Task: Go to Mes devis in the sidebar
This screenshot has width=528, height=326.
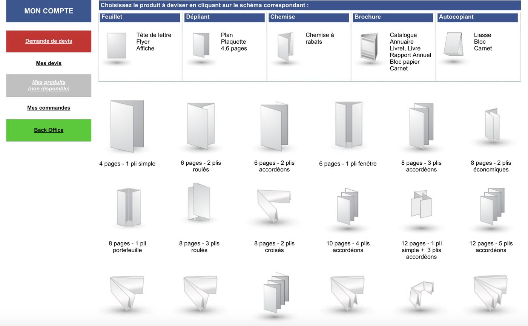Action: click(49, 63)
